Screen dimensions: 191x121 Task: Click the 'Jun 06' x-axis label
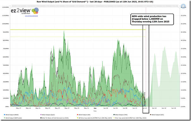[115, 108]
